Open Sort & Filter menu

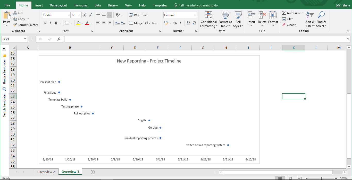310,20
